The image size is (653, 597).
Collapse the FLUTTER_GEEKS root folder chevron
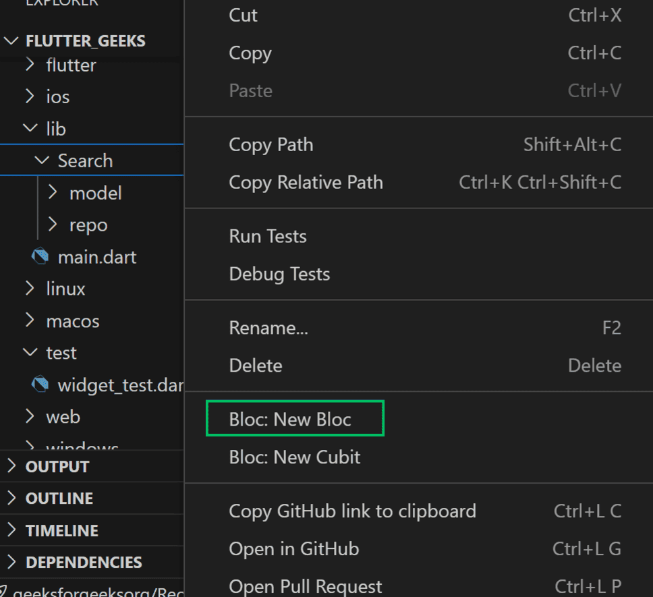(11, 41)
